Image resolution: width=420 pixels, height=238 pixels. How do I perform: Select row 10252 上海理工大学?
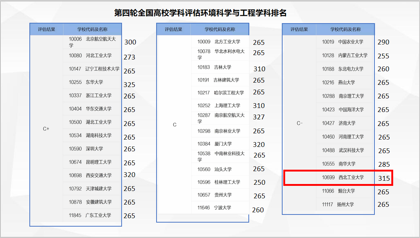point(220,105)
